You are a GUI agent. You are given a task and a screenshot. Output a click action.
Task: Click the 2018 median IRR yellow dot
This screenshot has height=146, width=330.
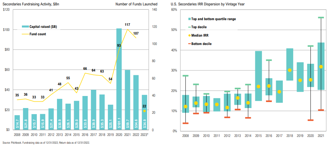point(290,70)
